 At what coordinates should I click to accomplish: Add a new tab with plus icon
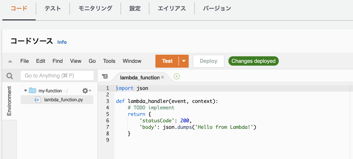(176, 76)
